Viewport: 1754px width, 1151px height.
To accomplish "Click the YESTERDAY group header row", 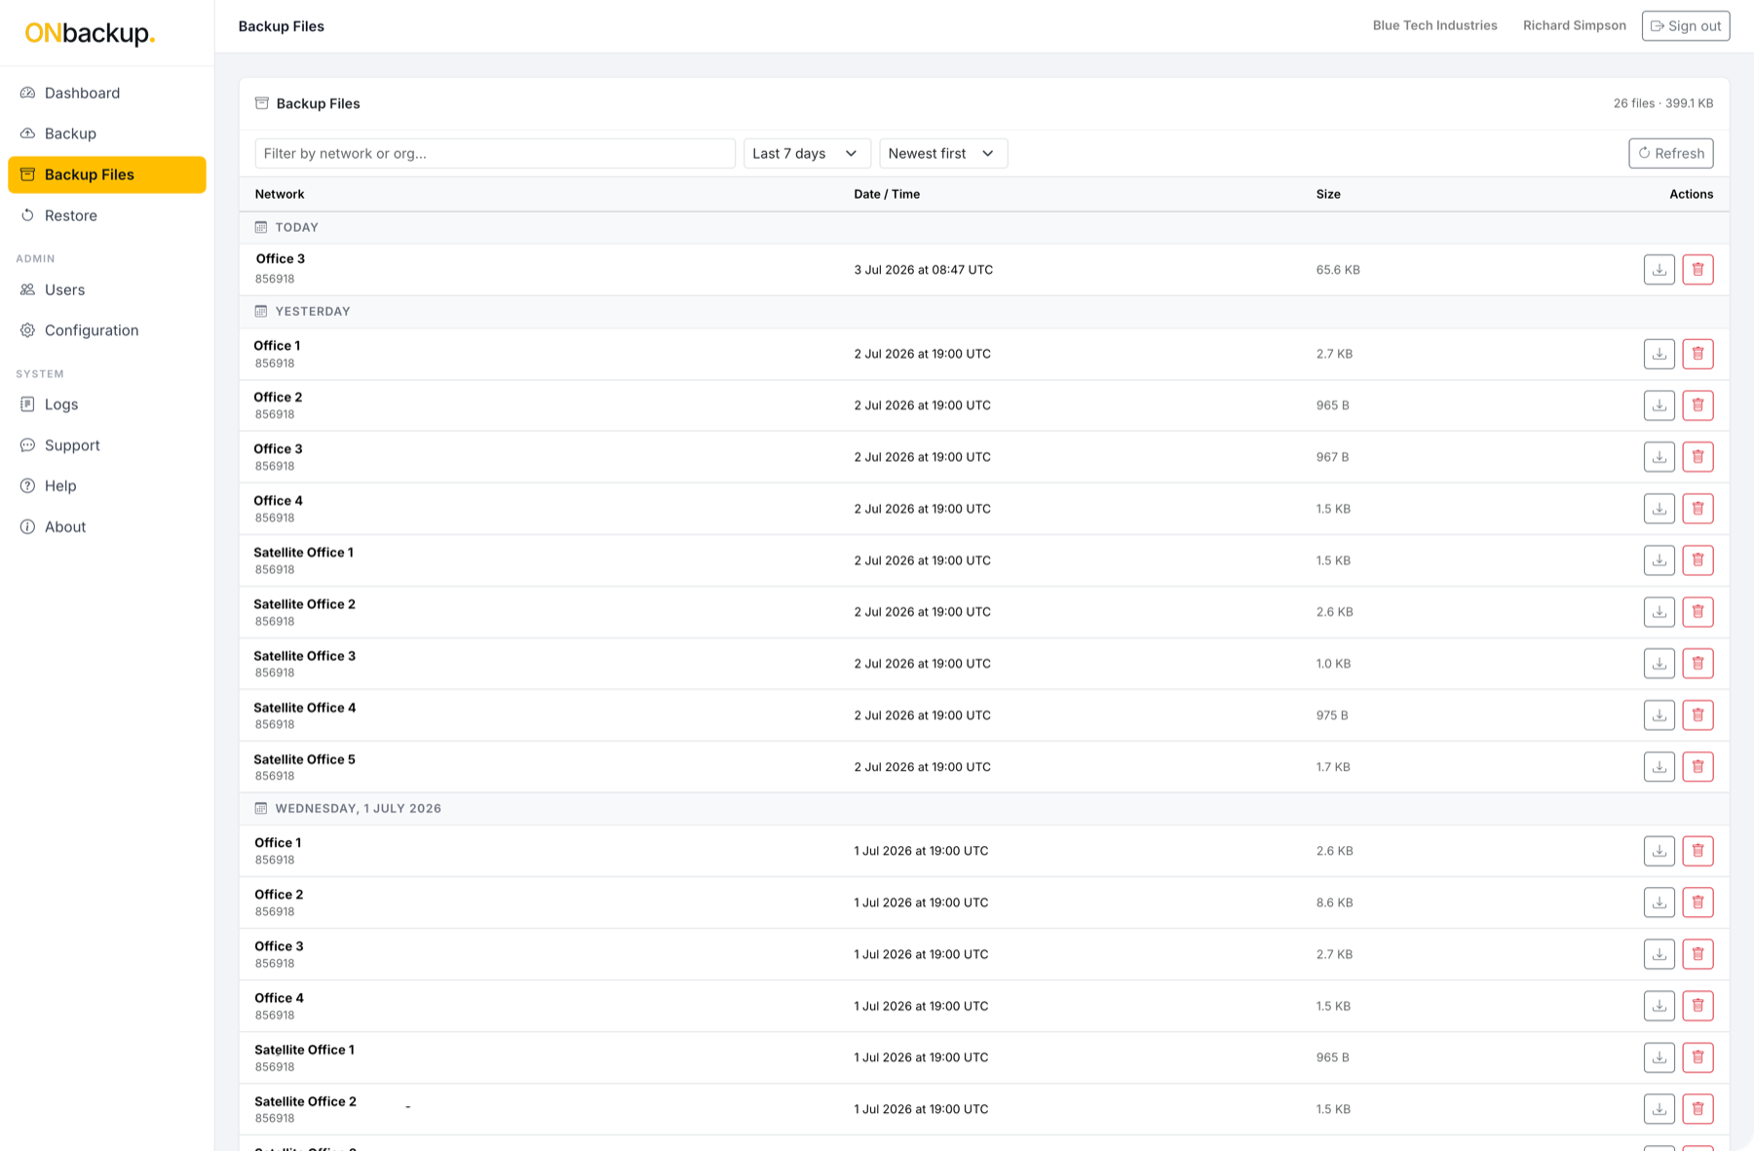I will tap(984, 311).
